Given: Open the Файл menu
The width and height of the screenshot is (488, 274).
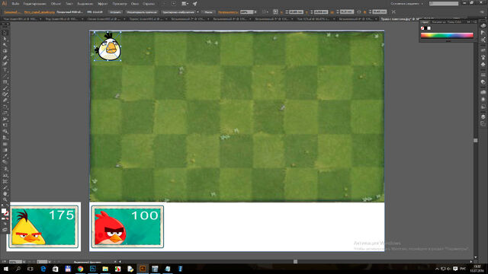Looking at the screenshot, I should 15,4.
